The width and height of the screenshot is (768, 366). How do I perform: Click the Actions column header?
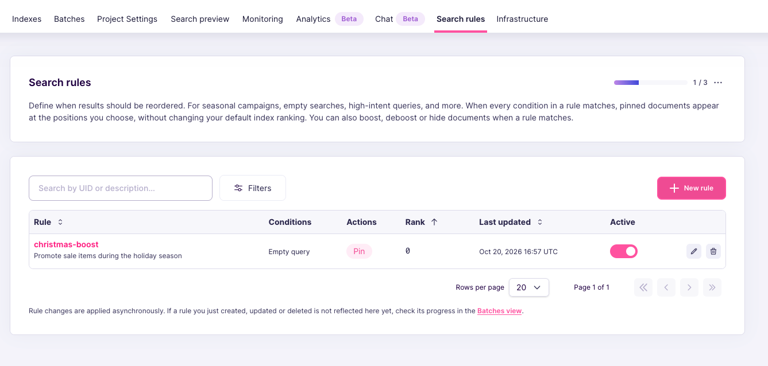[361, 222]
